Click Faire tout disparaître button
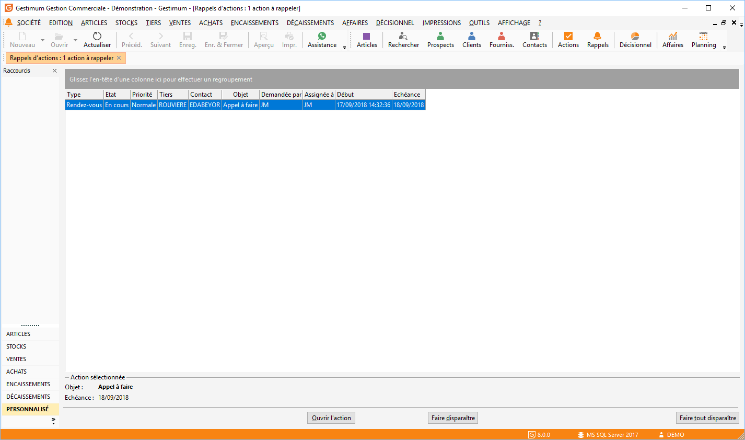745x440 pixels. tap(707, 418)
